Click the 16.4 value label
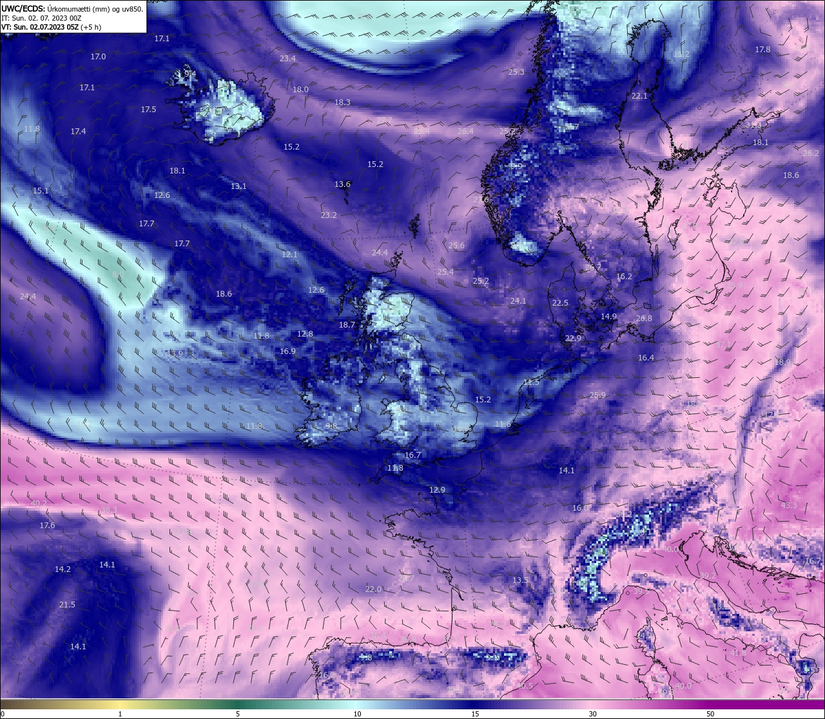Image resolution: width=825 pixels, height=719 pixels. click(646, 358)
